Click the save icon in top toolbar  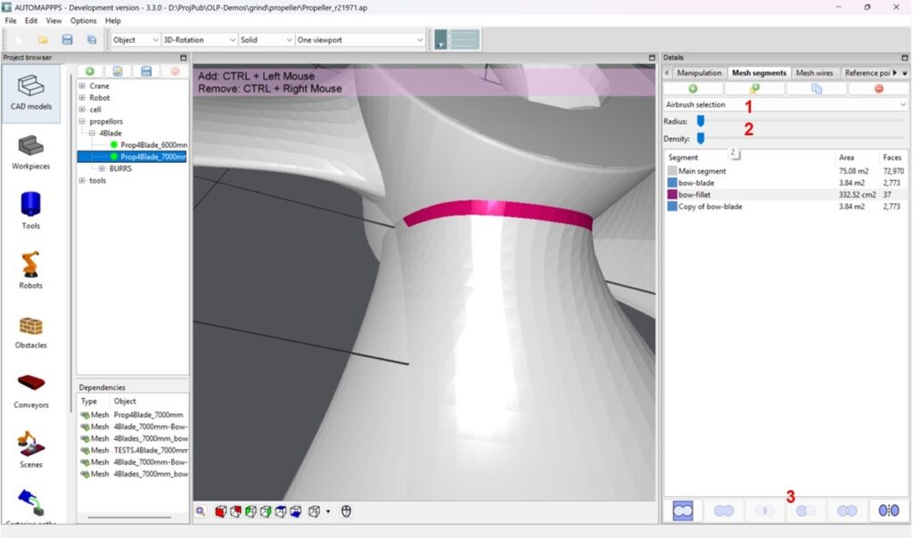[67, 40]
